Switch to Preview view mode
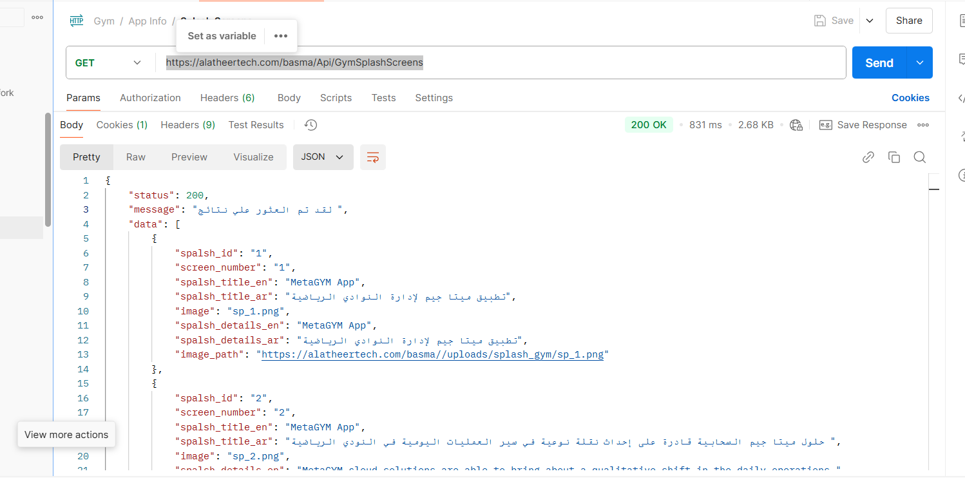965x478 pixels. 189,157
